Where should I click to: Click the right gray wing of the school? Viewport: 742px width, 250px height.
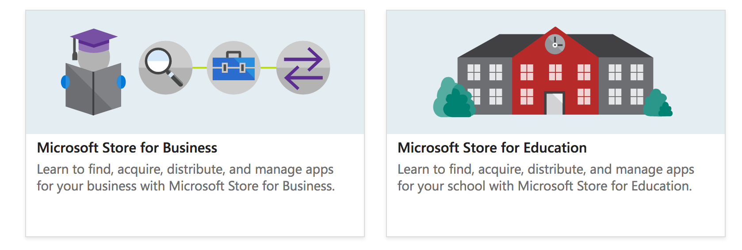625,84
